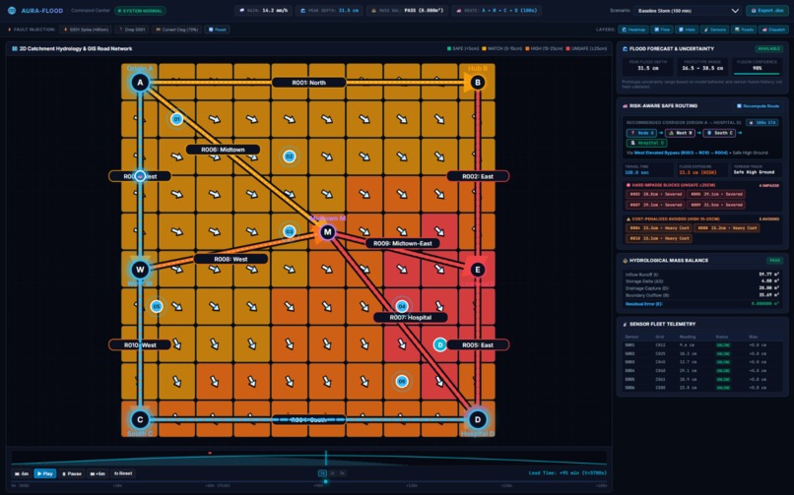
Task: Click sensor marker 02 on the map
Action: coord(290,156)
